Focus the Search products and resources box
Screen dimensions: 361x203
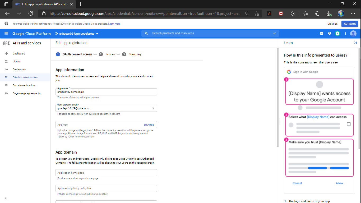[210, 34]
